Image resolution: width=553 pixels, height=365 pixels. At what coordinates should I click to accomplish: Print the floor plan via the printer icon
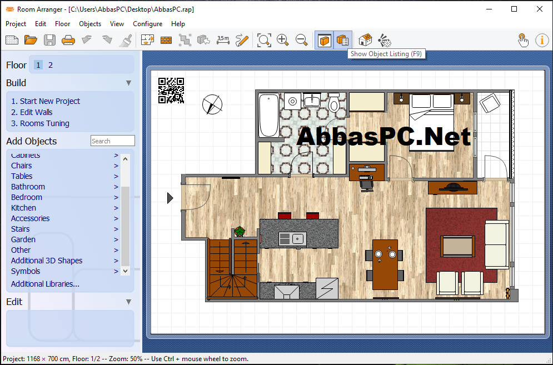[68, 40]
